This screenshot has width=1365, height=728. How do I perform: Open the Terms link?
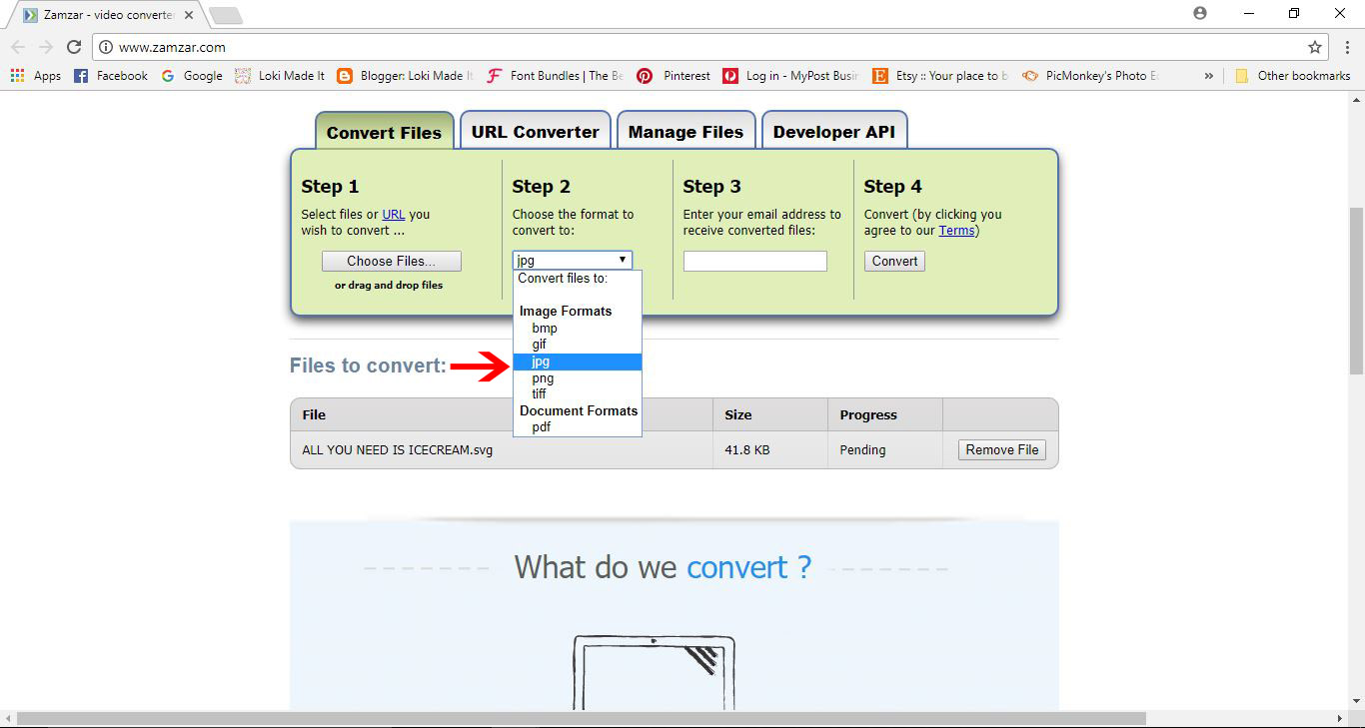pyautogui.click(x=956, y=230)
